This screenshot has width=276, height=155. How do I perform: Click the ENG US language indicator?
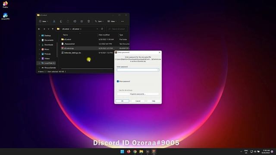(x=246, y=152)
